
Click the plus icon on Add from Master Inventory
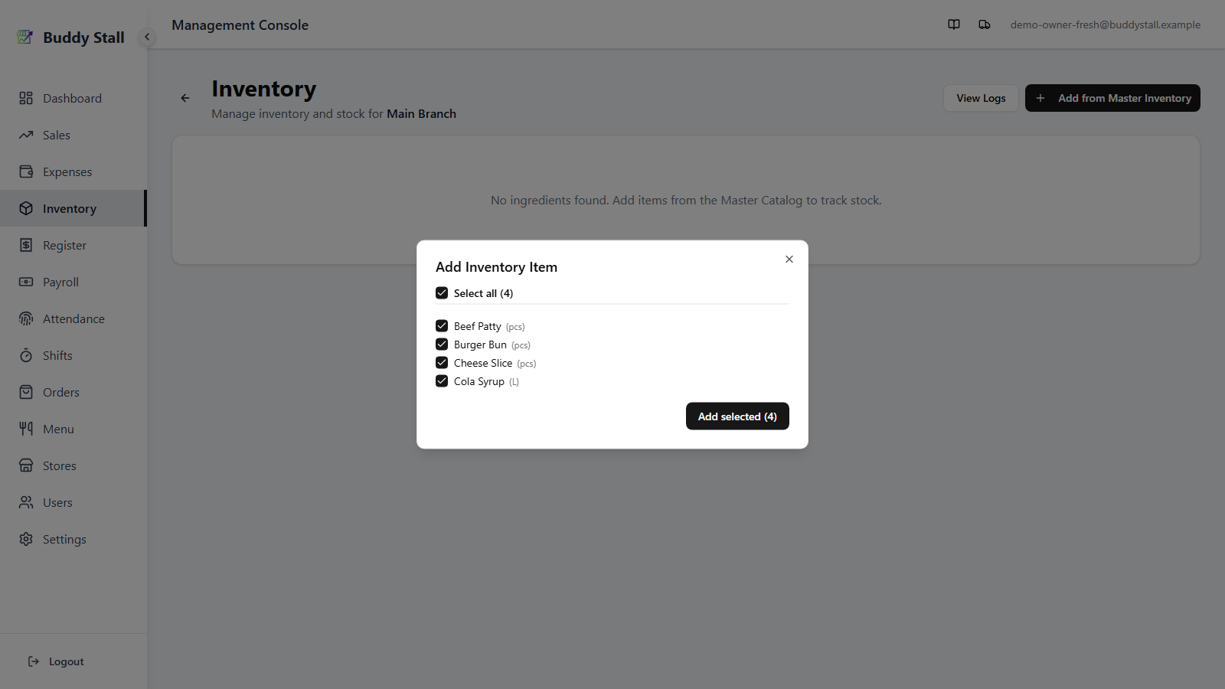pyautogui.click(x=1040, y=98)
